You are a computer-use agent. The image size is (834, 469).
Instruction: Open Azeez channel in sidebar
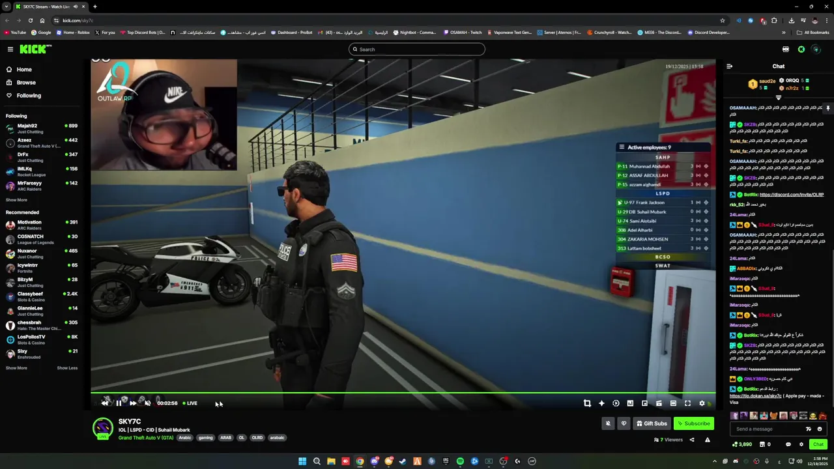coord(42,143)
